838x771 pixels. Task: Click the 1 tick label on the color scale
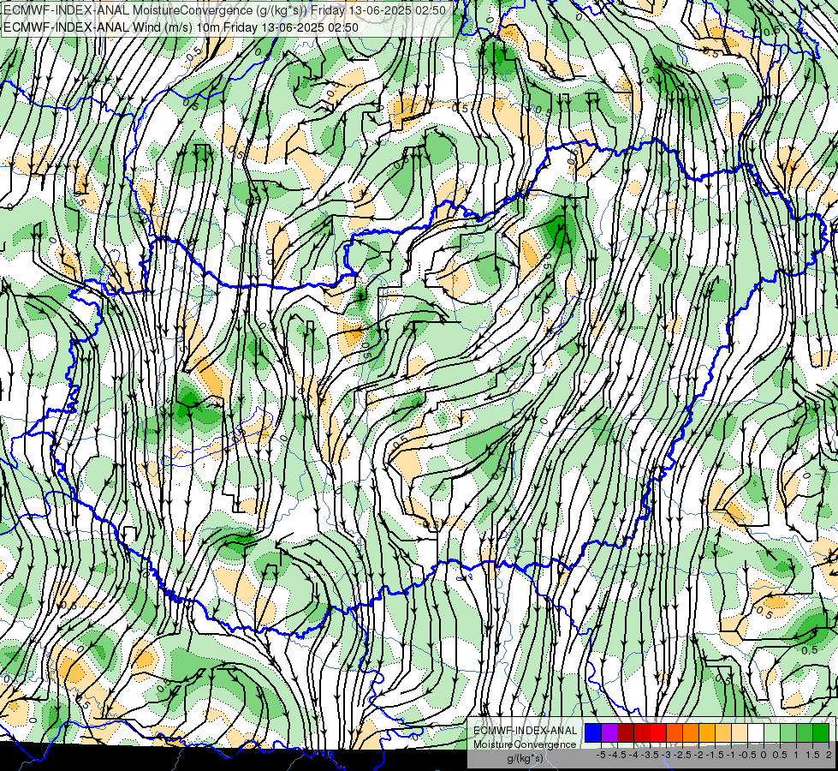[796, 755]
